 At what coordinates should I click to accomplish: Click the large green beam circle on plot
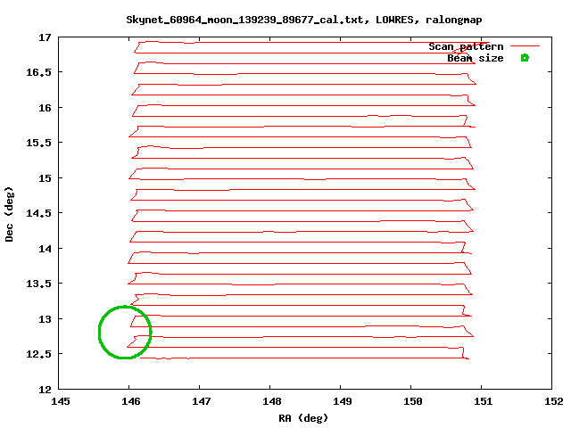pyautogui.click(x=125, y=332)
